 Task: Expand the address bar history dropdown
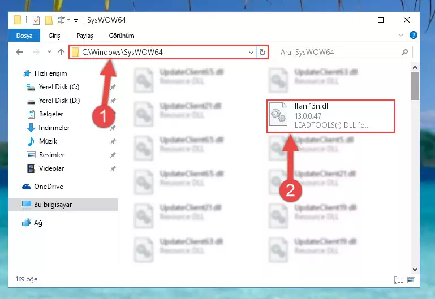pos(251,52)
